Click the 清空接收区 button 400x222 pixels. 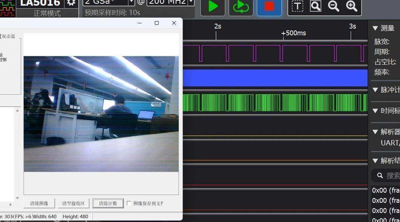pos(73,204)
